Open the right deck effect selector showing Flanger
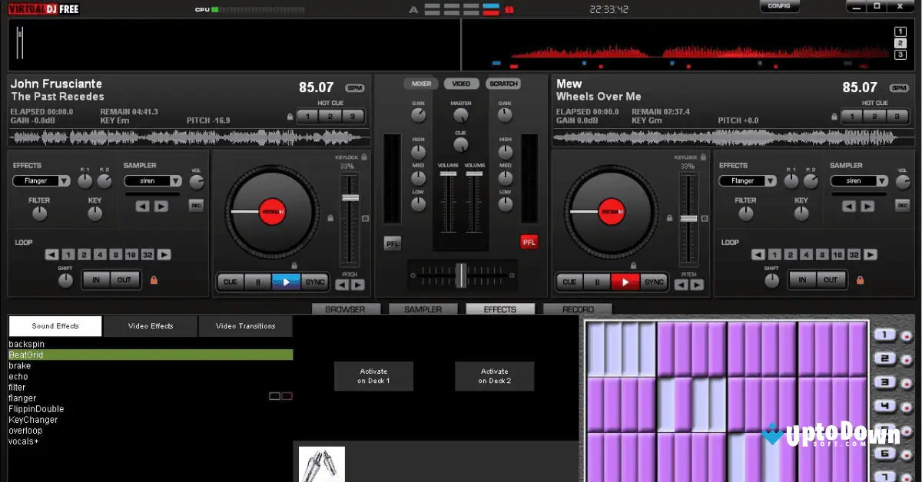922x482 pixels. [746, 180]
